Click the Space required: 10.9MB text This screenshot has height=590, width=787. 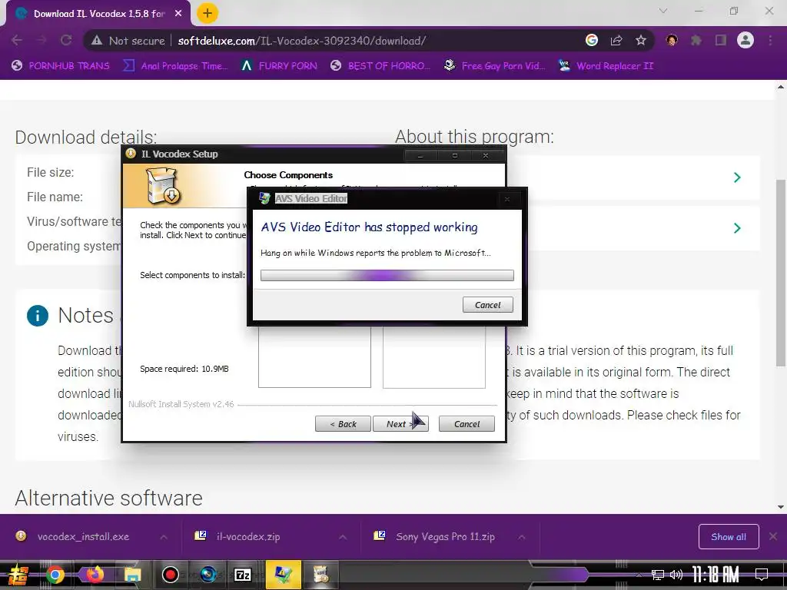[x=184, y=369]
